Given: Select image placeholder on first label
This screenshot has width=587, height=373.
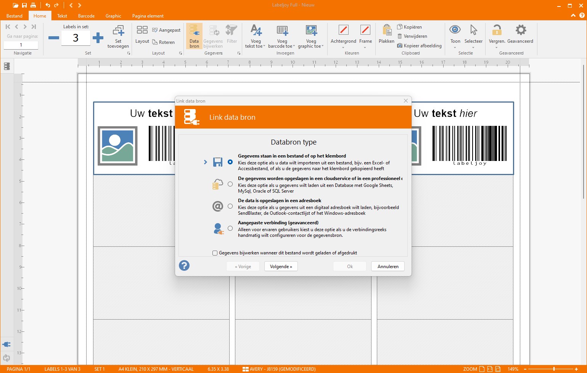Looking at the screenshot, I should pyautogui.click(x=117, y=146).
